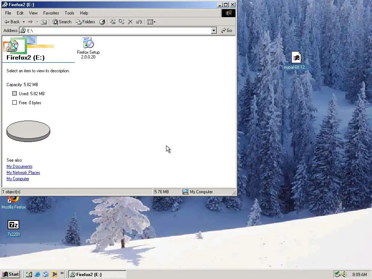Click the disk usage pie chart
Screen dimensions: 372x279
pos(28,131)
